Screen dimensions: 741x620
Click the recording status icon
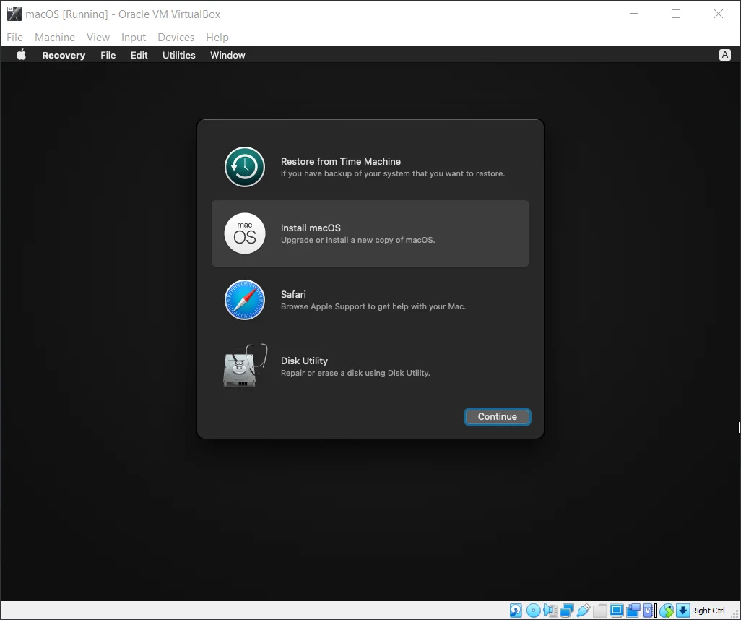(633, 611)
